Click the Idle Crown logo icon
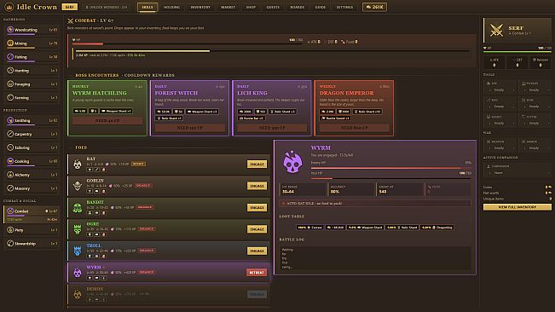 click(x=9, y=7)
